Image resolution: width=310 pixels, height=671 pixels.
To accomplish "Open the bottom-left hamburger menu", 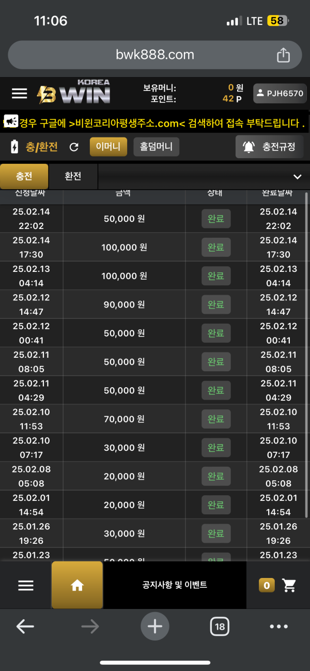I will tap(26, 585).
